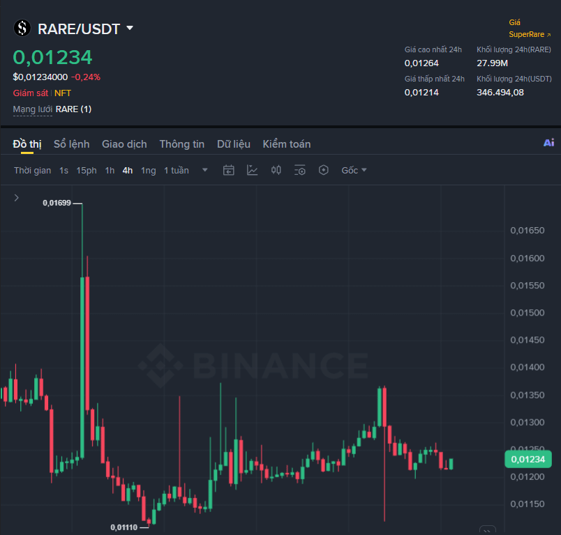Select the 1h interval
The width and height of the screenshot is (561, 535).
click(110, 171)
